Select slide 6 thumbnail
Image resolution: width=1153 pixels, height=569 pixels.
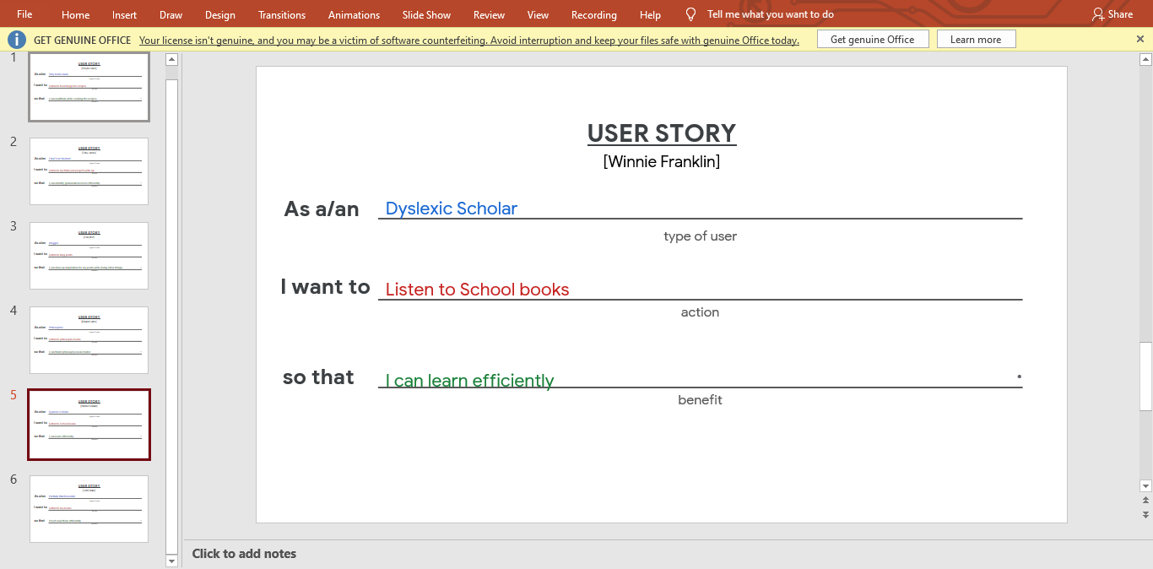point(89,509)
